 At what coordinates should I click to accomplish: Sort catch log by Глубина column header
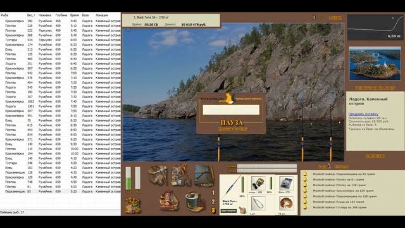[61, 15]
